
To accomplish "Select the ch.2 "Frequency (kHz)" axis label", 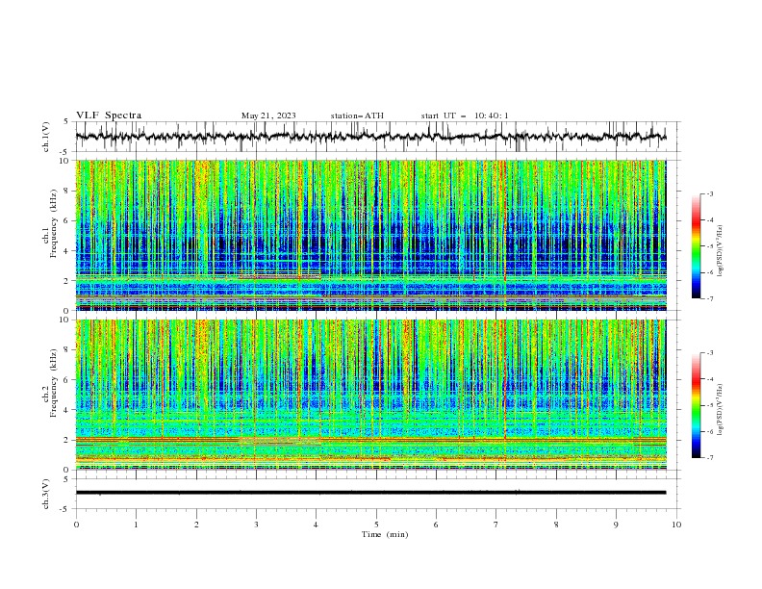I will point(53,381).
